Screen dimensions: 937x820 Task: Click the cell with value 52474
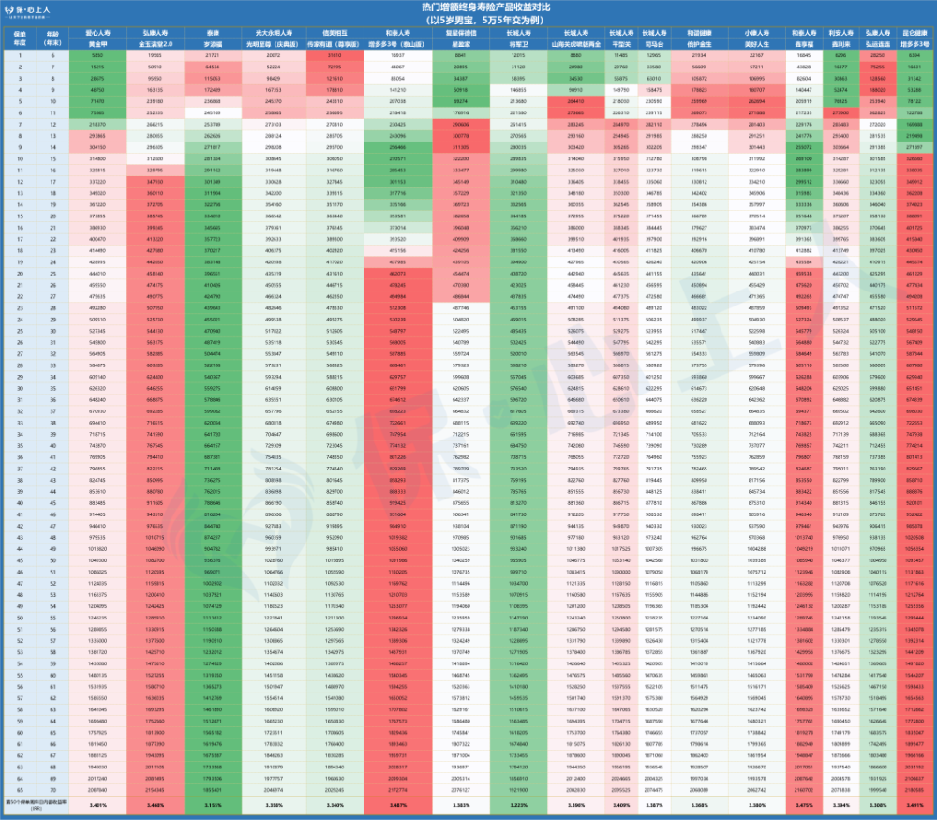840,90
